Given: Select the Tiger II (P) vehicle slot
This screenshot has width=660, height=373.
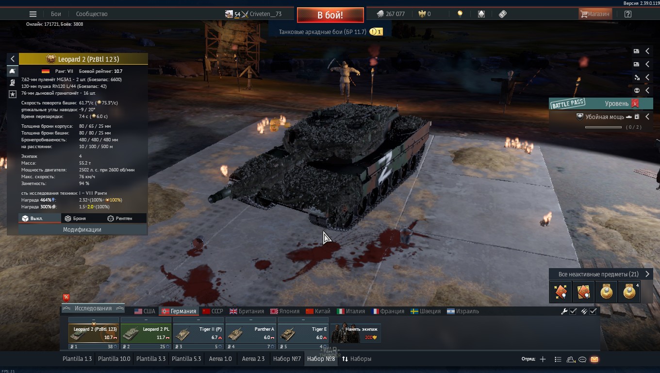Looking at the screenshot, I should (198, 333).
